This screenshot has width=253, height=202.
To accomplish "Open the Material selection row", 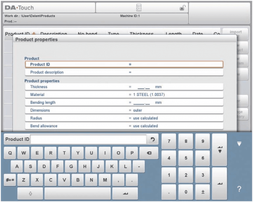I will 124,95.
